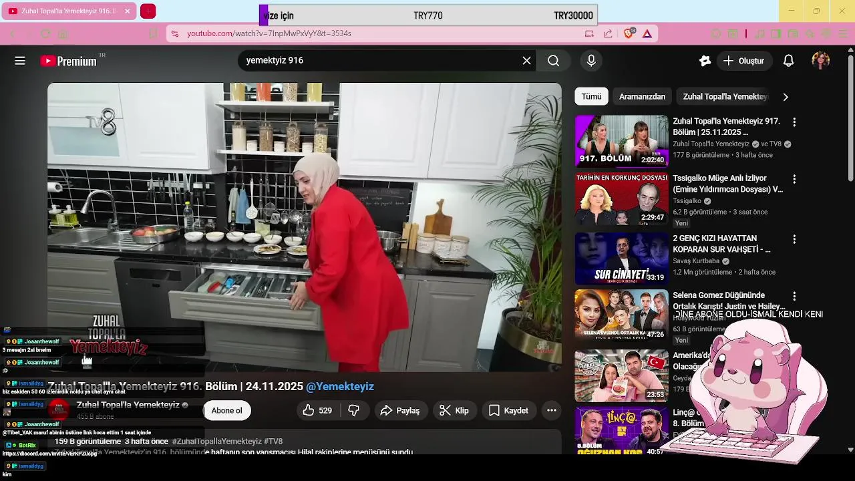The width and height of the screenshot is (855, 481).
Task: Create a clip with Klip button
Action: point(454,411)
